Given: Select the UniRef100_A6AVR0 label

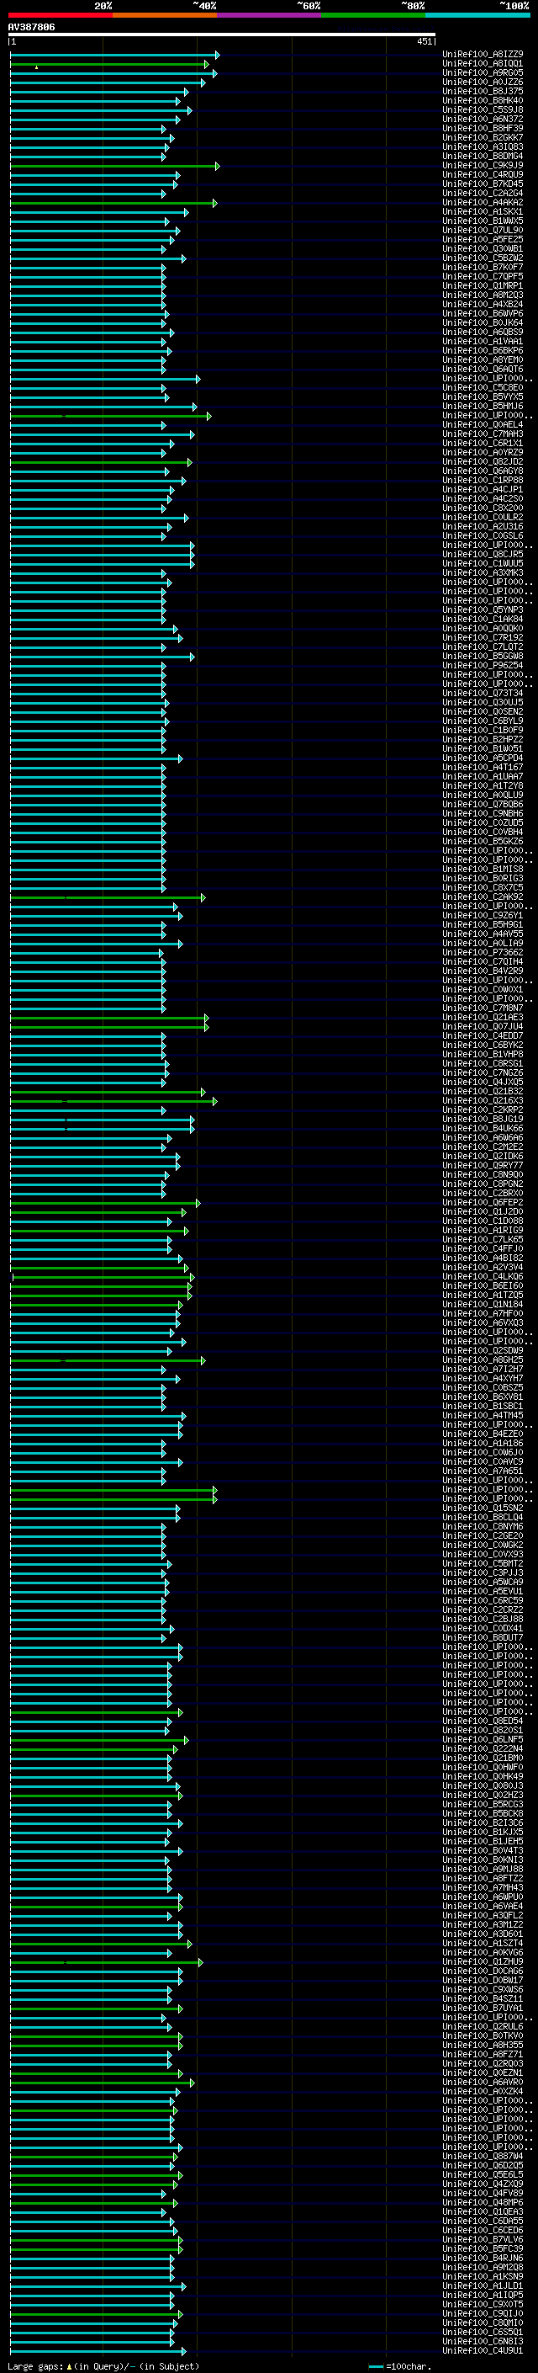Looking at the screenshot, I should pos(483,2083).
